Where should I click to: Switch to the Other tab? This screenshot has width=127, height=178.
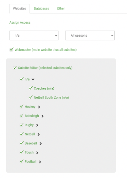tap(61, 9)
